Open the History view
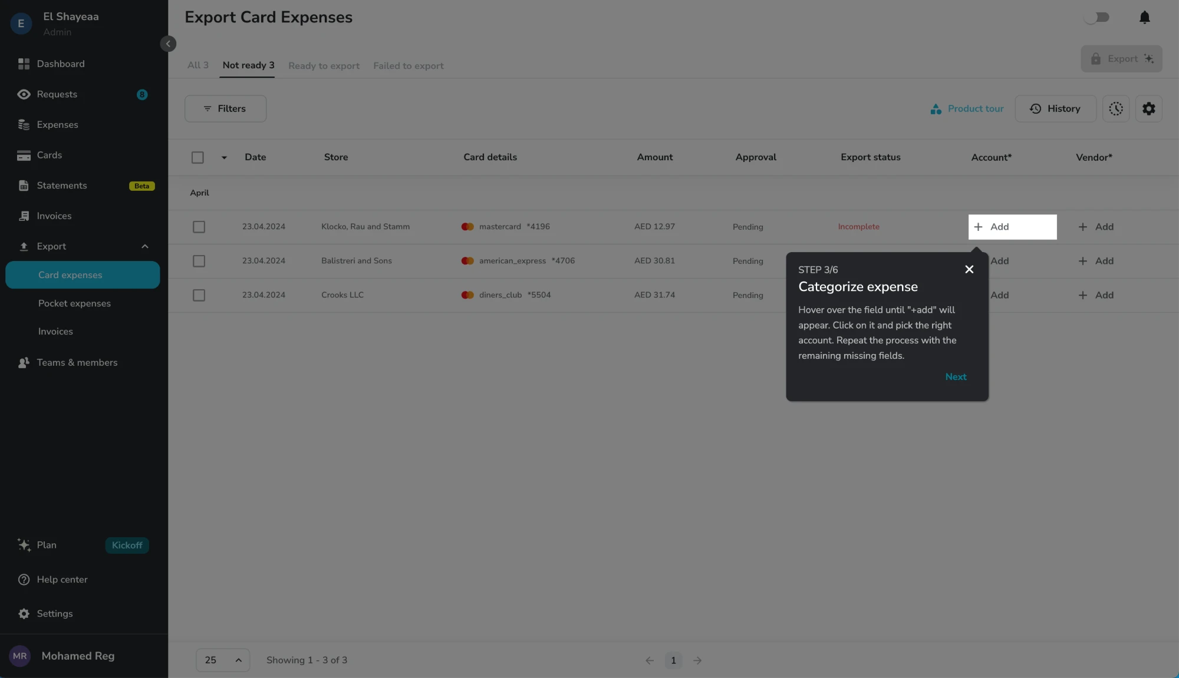Viewport: 1179px width, 678px height. pos(1055,109)
